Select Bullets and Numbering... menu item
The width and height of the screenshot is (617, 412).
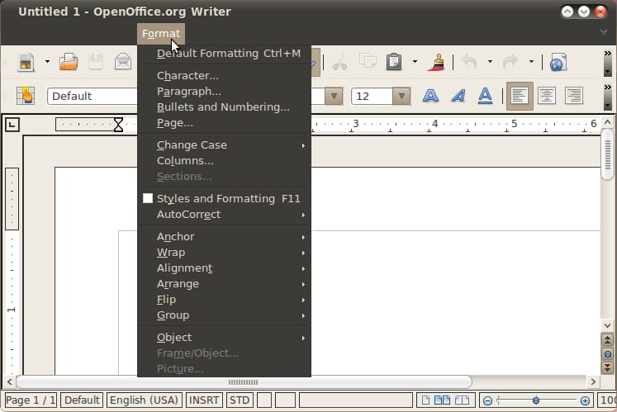(223, 107)
